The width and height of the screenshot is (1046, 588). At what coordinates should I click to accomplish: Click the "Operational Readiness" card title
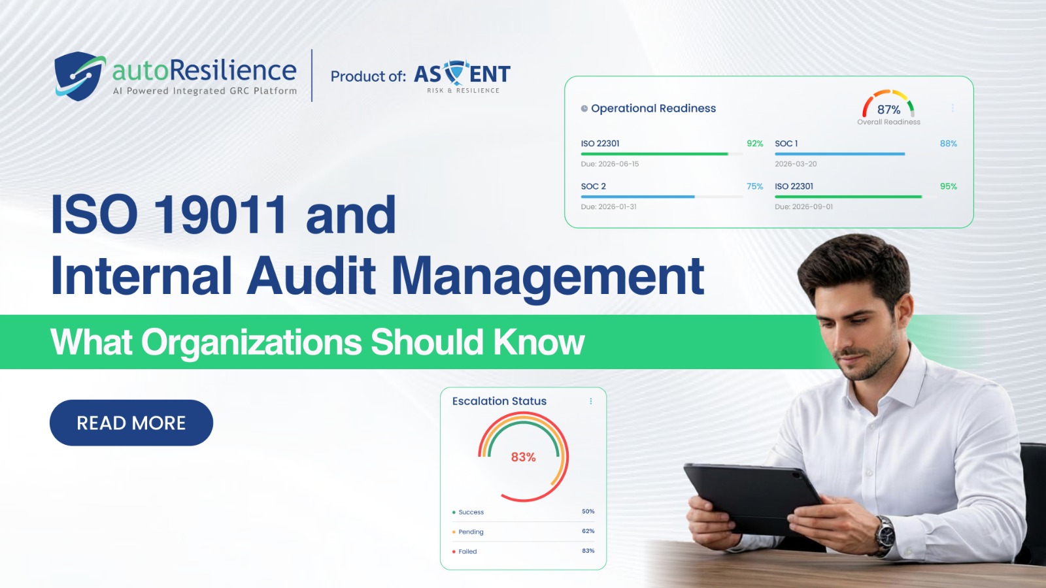[x=653, y=108]
